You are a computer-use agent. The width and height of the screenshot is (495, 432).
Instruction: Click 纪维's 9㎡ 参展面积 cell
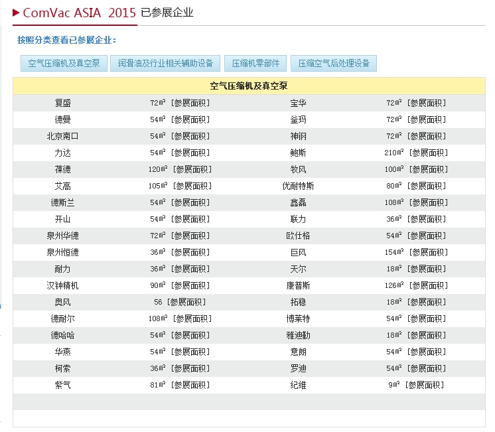[x=416, y=385]
